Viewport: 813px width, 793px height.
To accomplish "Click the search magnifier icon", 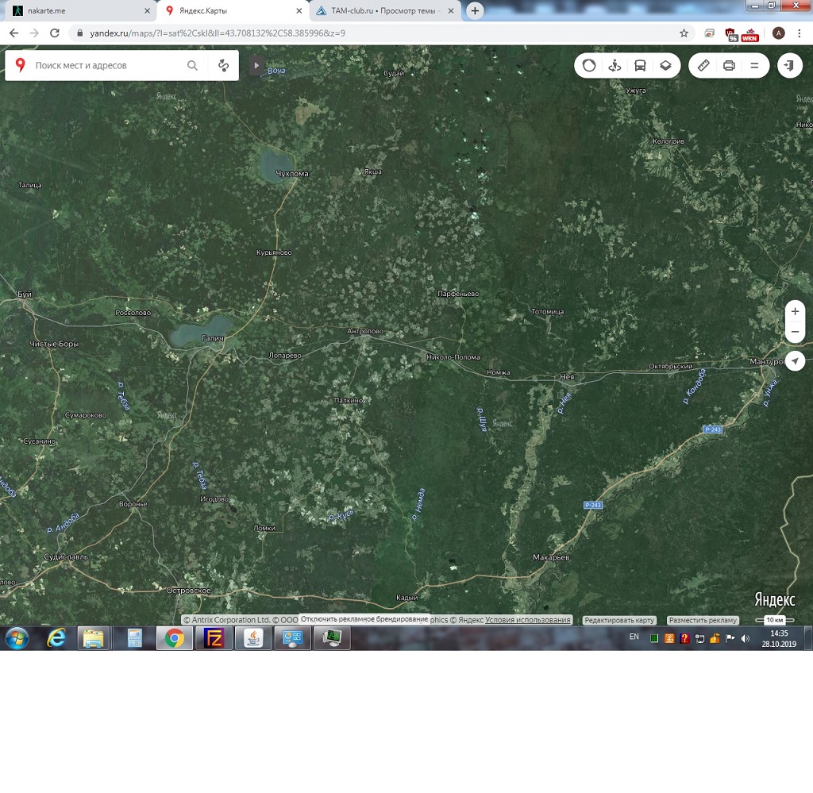I will [x=192, y=66].
